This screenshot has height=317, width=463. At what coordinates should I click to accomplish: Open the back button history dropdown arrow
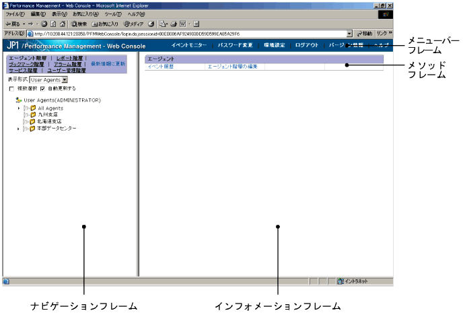pyautogui.click(x=24, y=24)
